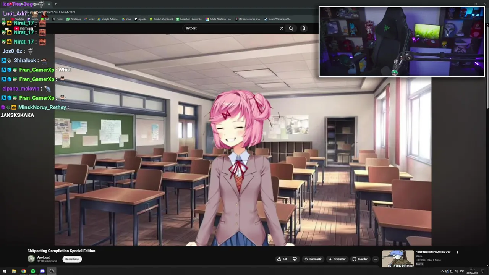This screenshot has width=489, height=275.
Task: Open the Apolpost channel avatar
Action: point(31,259)
